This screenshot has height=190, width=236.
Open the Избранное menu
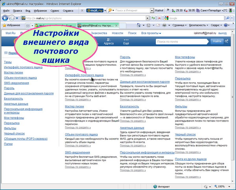(40, 11)
